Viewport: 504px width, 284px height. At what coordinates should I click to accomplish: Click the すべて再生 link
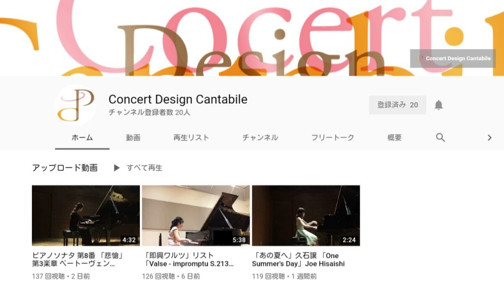click(x=144, y=168)
